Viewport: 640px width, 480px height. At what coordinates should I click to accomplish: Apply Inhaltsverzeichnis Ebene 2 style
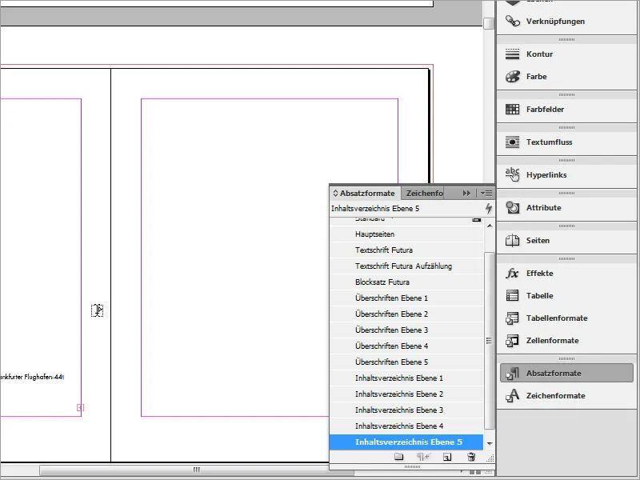406,394
